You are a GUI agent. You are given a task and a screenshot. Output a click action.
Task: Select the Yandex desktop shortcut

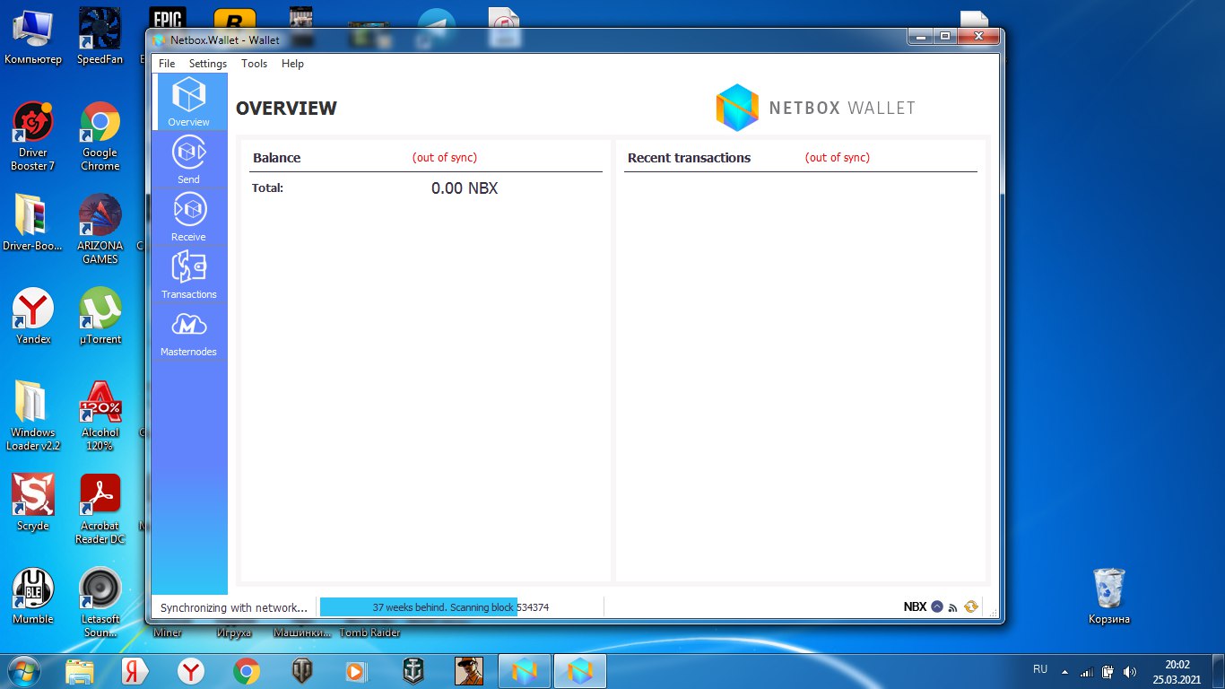point(33,317)
